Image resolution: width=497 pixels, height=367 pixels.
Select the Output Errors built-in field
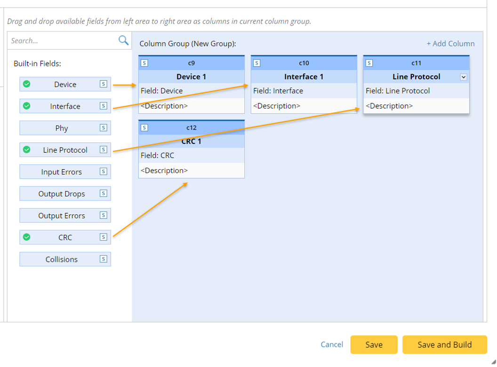(62, 216)
